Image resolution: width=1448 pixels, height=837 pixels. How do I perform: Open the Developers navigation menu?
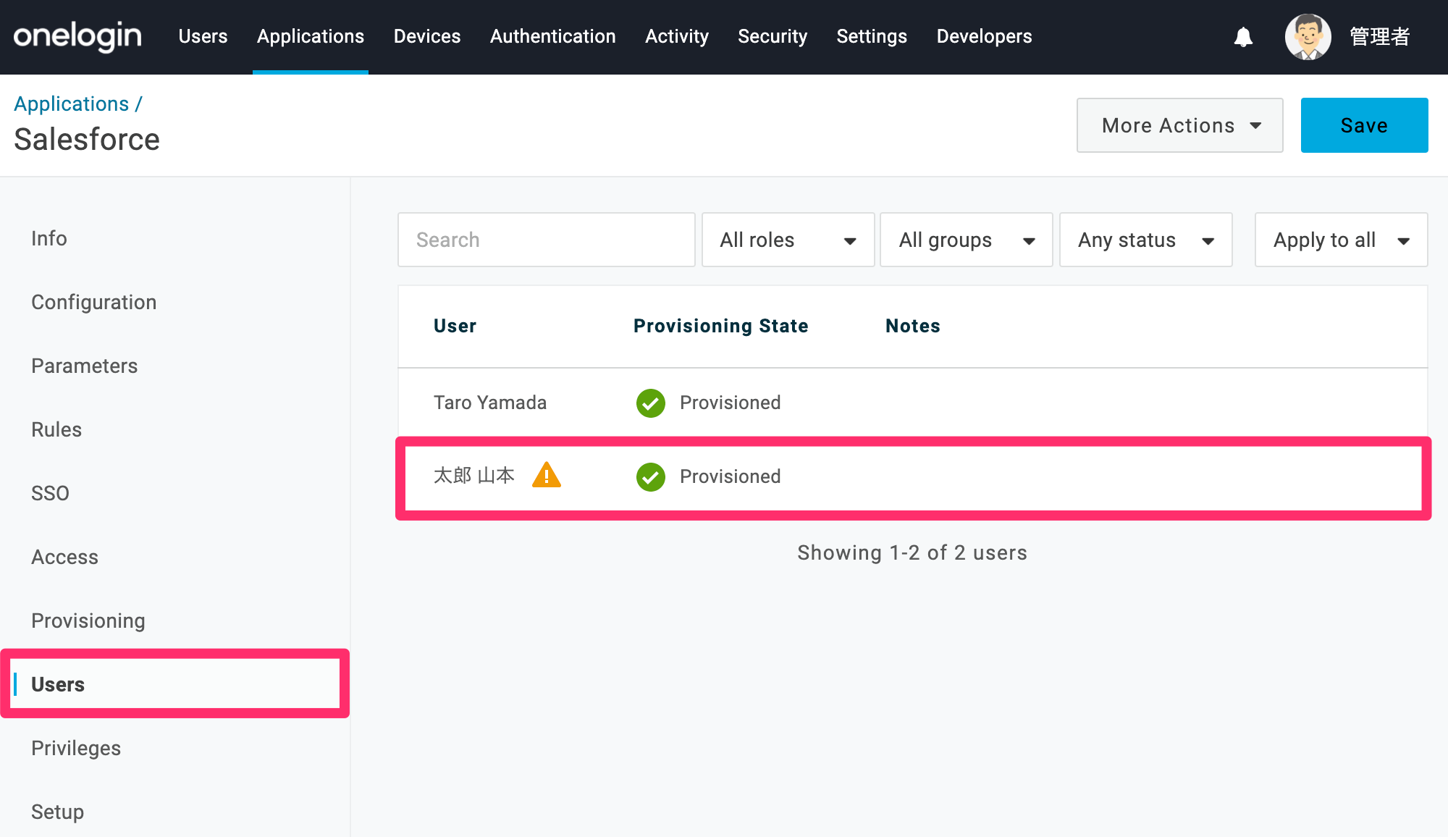click(x=984, y=36)
